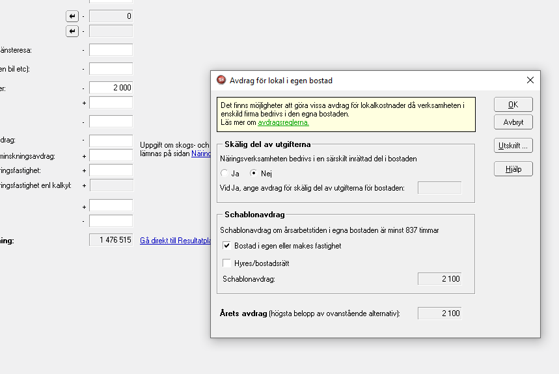Click the lower return-arrow button below the first one

click(72, 31)
